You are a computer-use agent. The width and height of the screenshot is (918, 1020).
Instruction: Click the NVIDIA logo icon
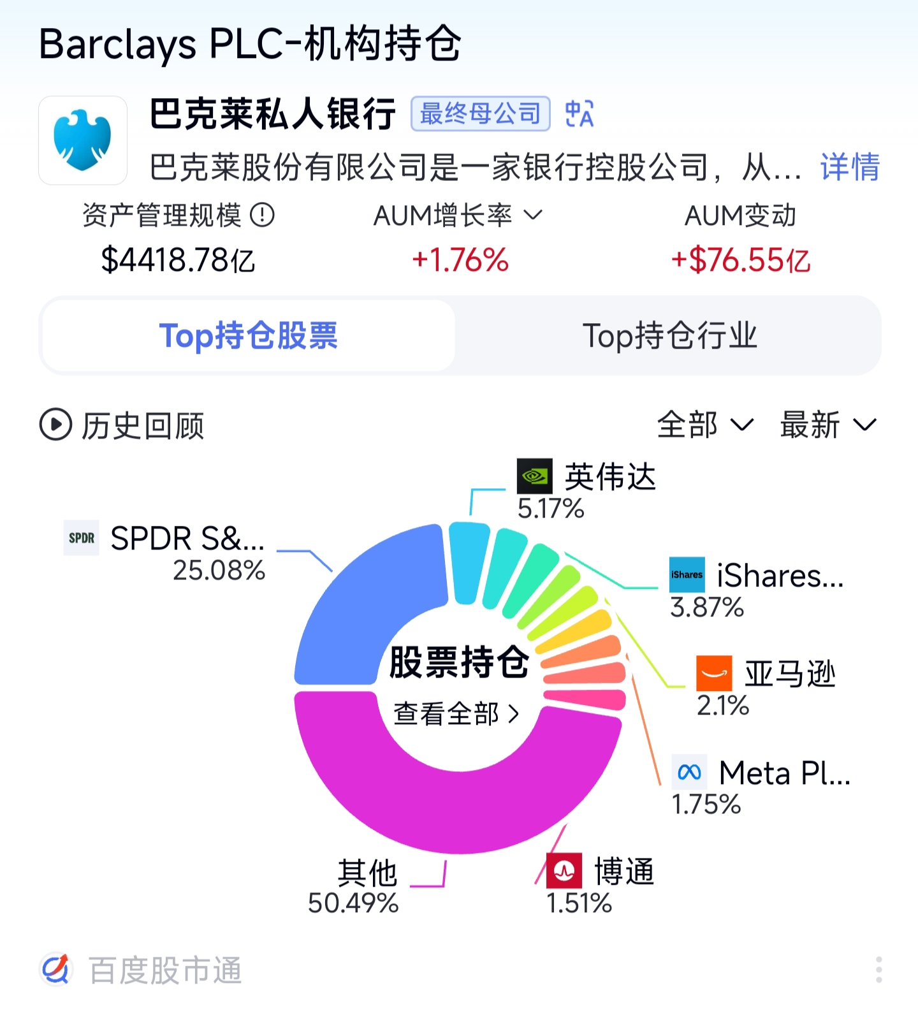pyautogui.click(x=535, y=476)
